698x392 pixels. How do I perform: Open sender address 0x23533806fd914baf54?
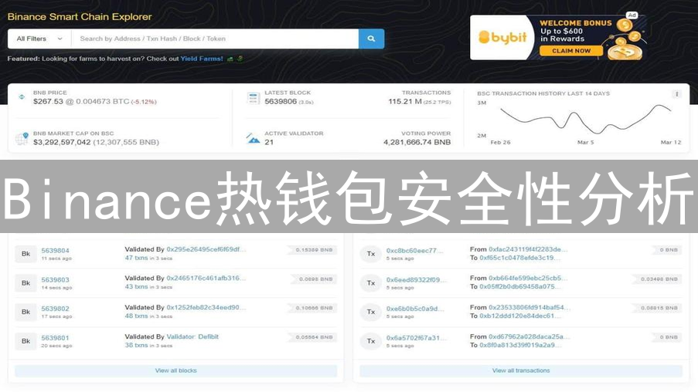tap(529, 308)
